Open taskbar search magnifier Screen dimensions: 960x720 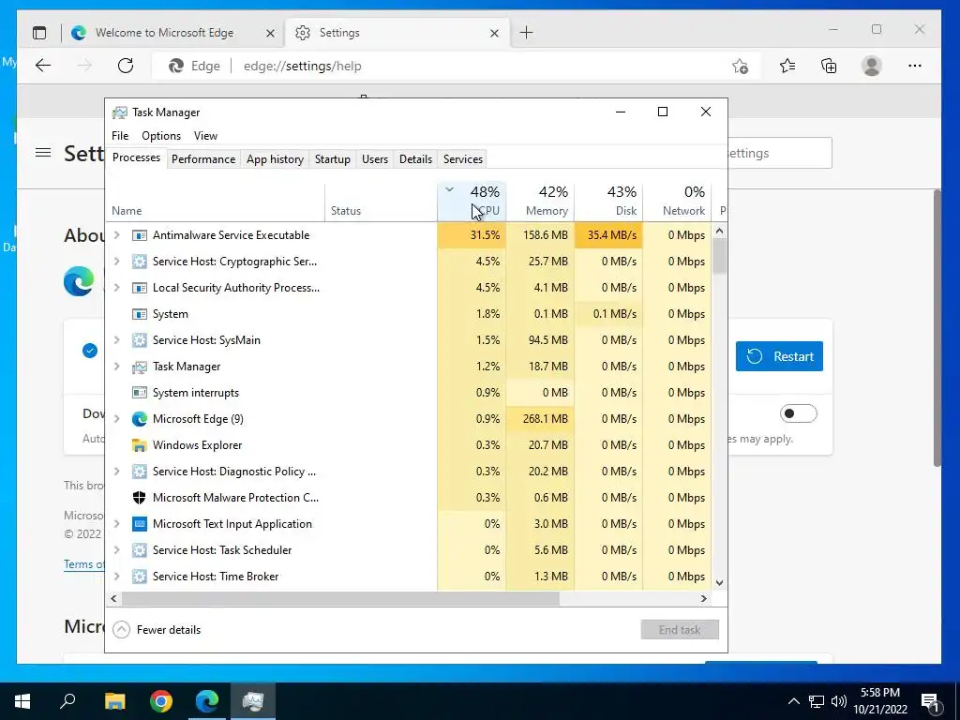click(67, 701)
